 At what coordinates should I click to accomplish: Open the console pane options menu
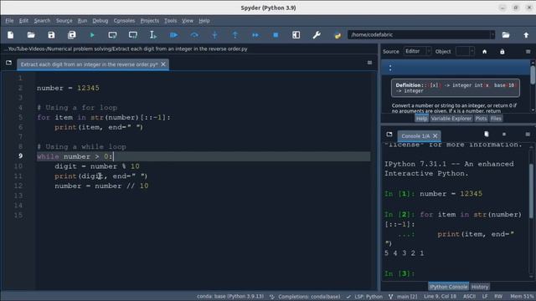(528, 135)
